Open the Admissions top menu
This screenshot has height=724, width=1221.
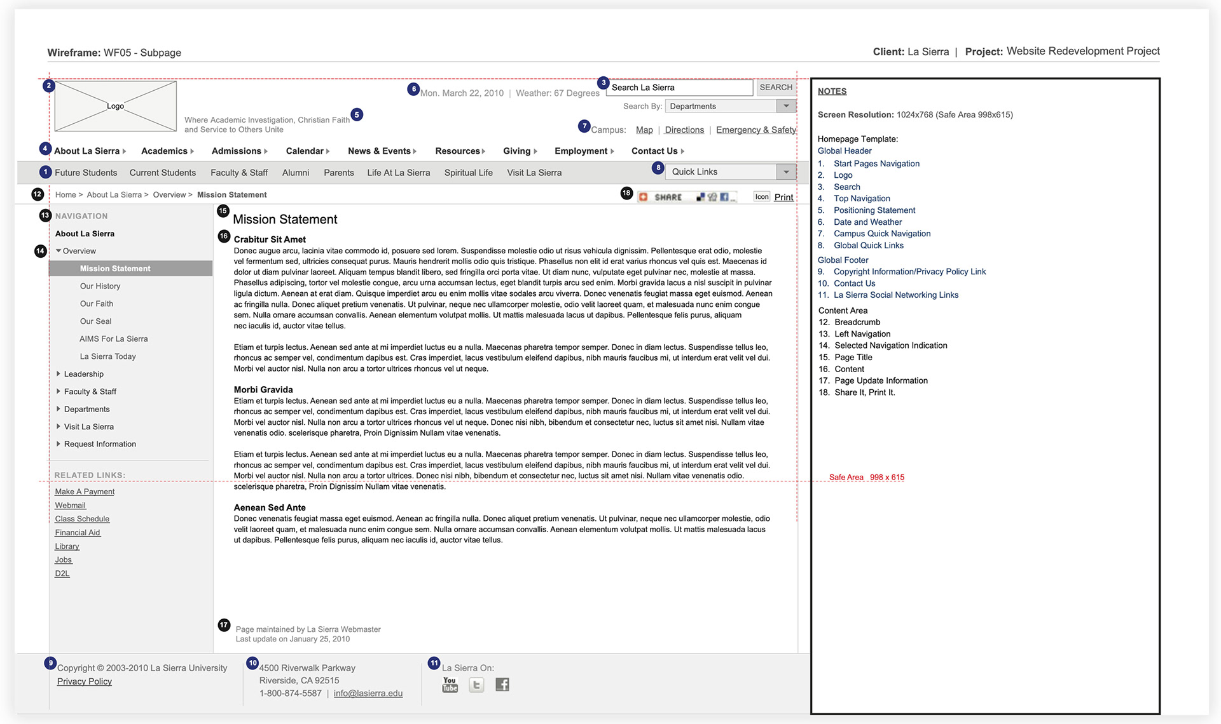239,151
